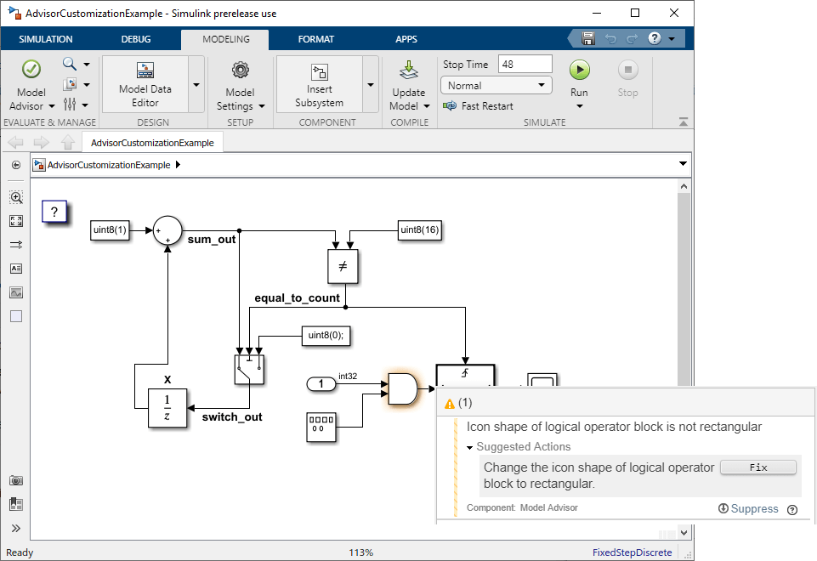Click the Stop Time input field

coord(525,64)
